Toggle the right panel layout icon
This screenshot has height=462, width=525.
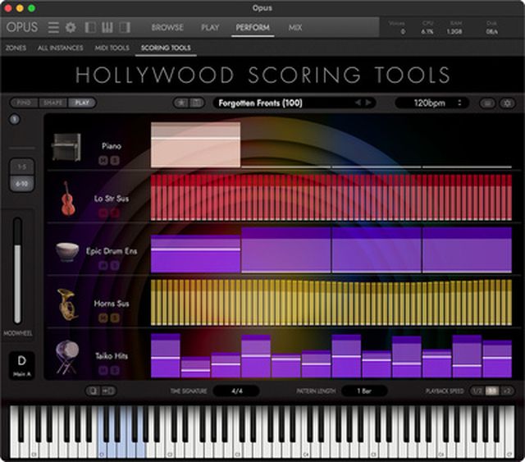[125, 27]
